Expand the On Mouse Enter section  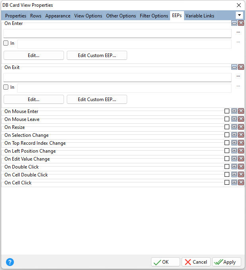point(234,111)
